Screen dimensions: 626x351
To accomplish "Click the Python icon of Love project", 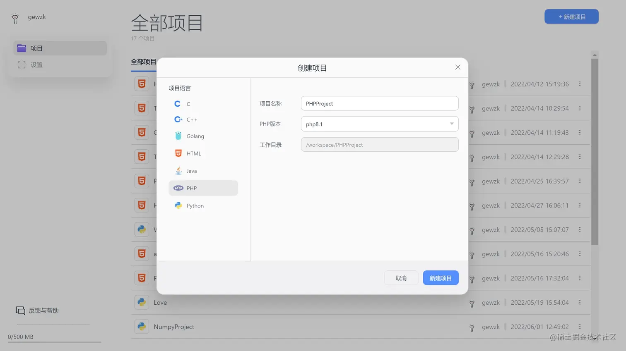I will 142,302.
